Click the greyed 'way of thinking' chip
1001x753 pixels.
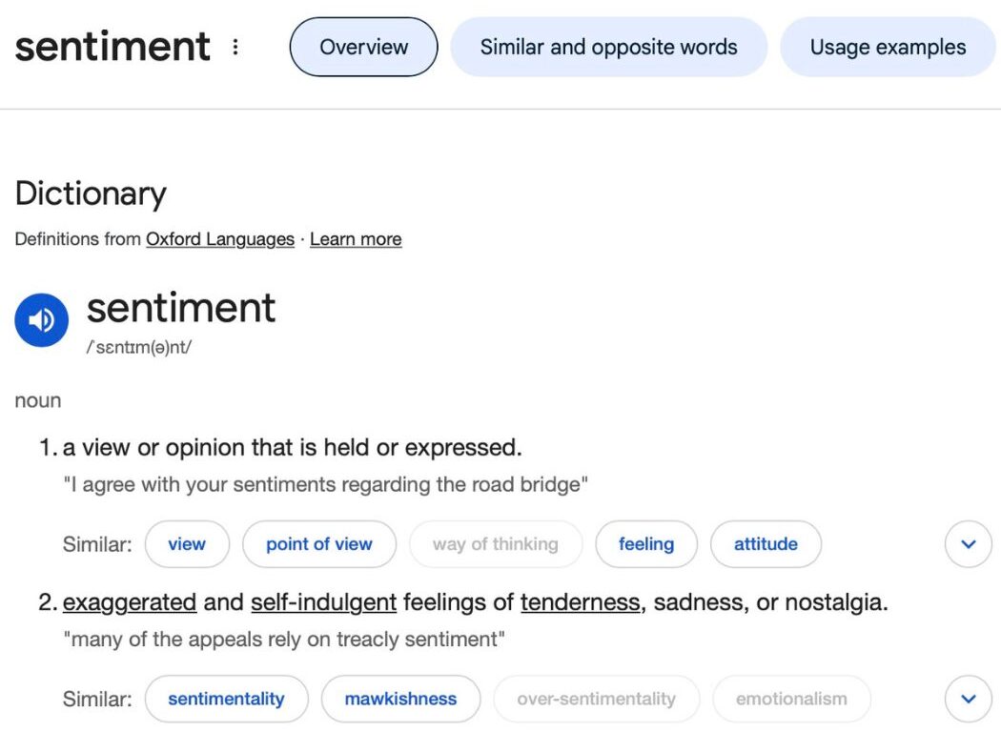pyautogui.click(x=495, y=544)
